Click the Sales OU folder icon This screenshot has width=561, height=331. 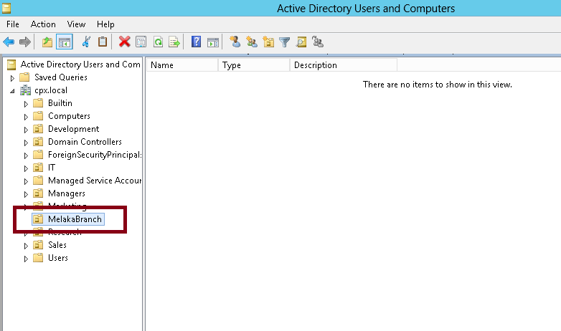click(38, 245)
